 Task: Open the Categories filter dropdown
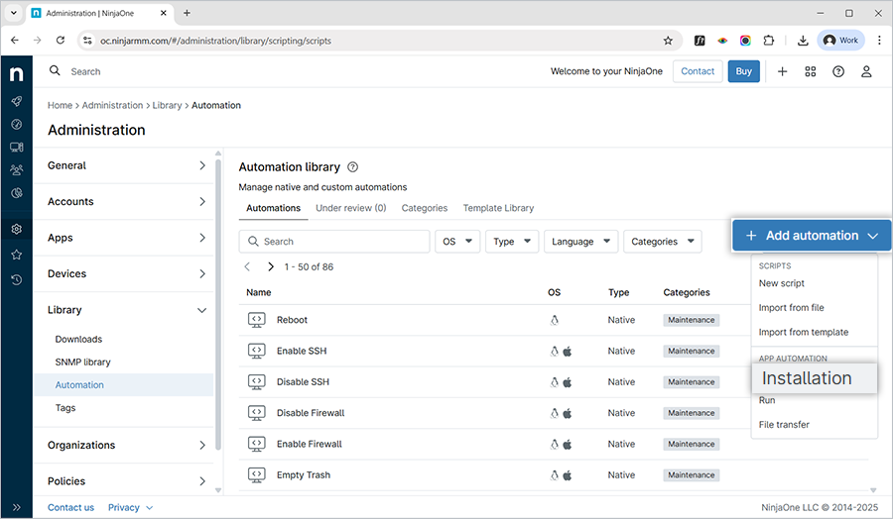click(662, 242)
